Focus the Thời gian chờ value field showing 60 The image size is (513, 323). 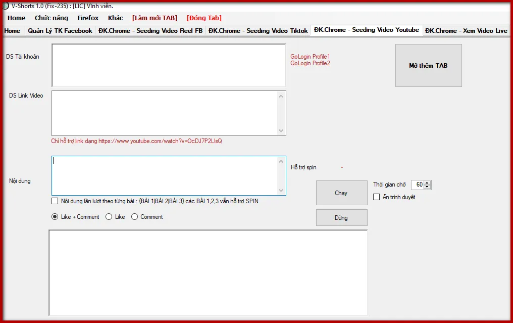pos(418,185)
